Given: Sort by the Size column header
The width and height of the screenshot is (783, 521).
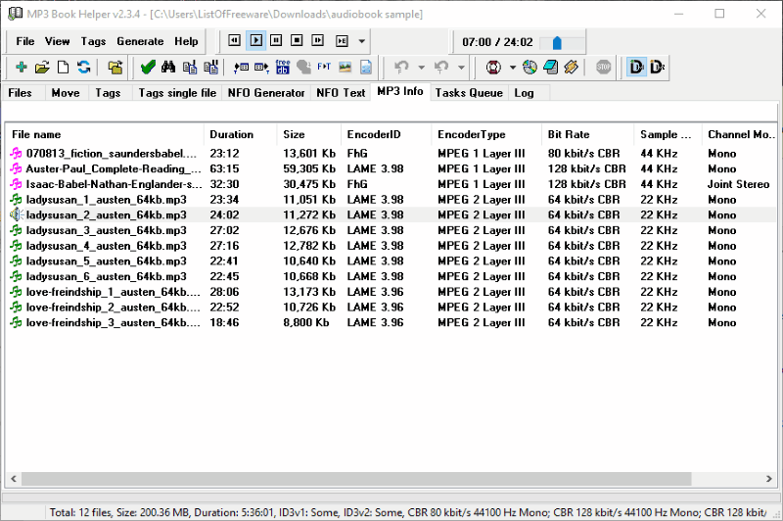Looking at the screenshot, I should coord(308,134).
